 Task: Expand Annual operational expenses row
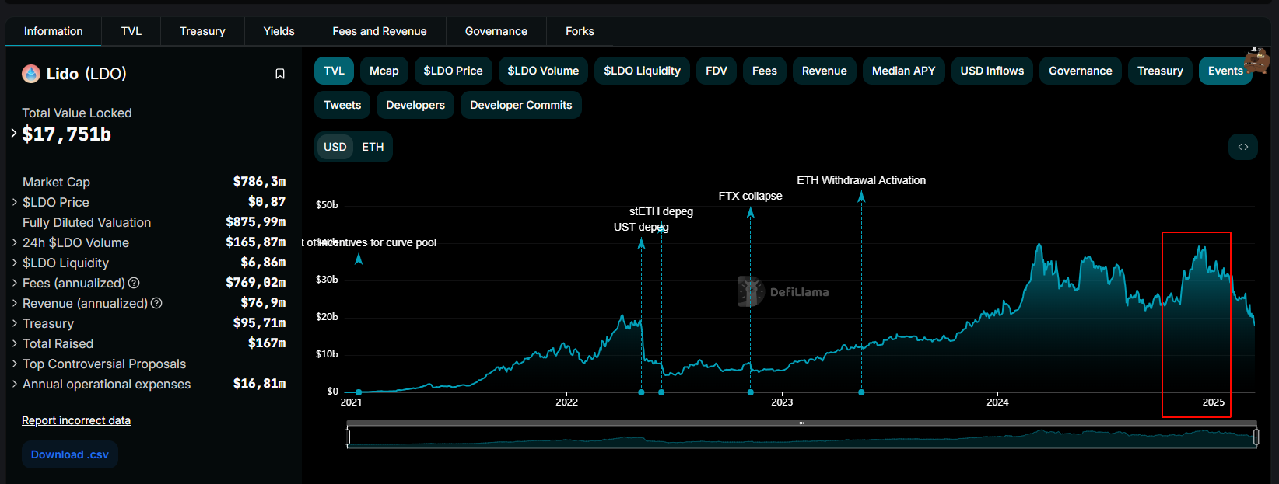coord(15,384)
